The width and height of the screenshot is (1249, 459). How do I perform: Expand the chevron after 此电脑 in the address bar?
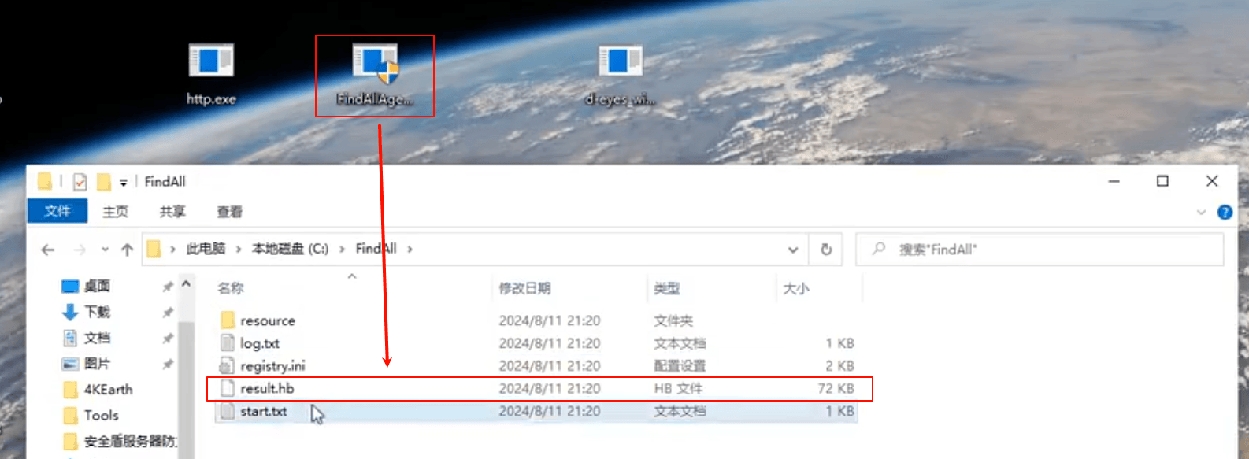coord(238,250)
